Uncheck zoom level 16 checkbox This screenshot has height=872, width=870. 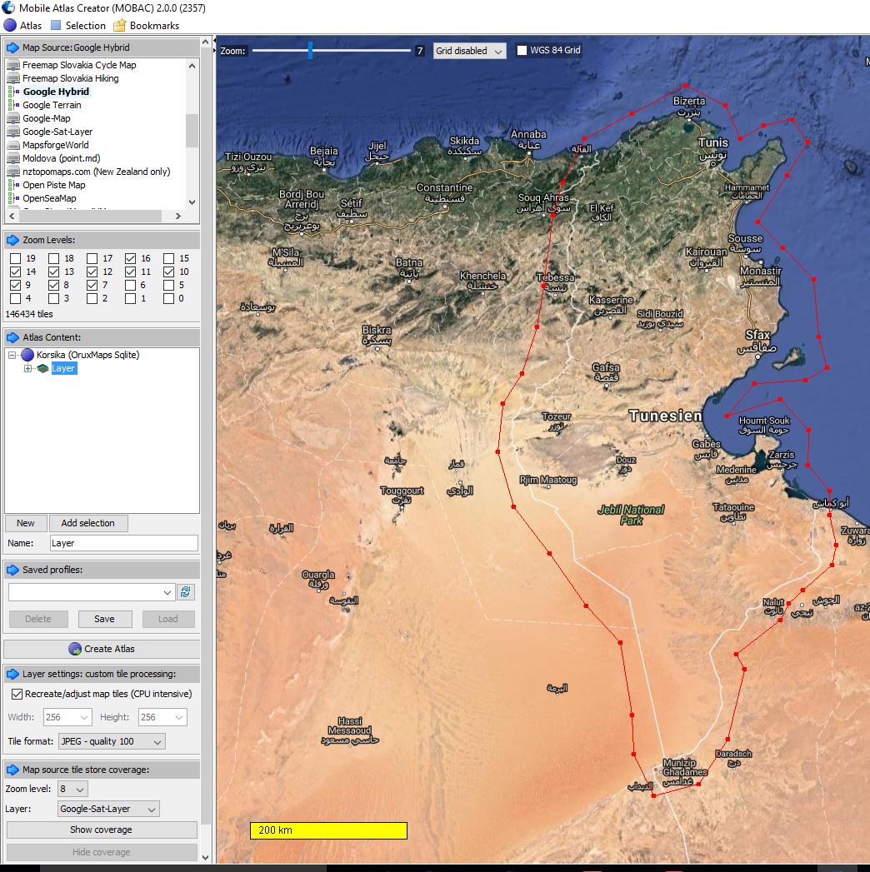(130, 258)
